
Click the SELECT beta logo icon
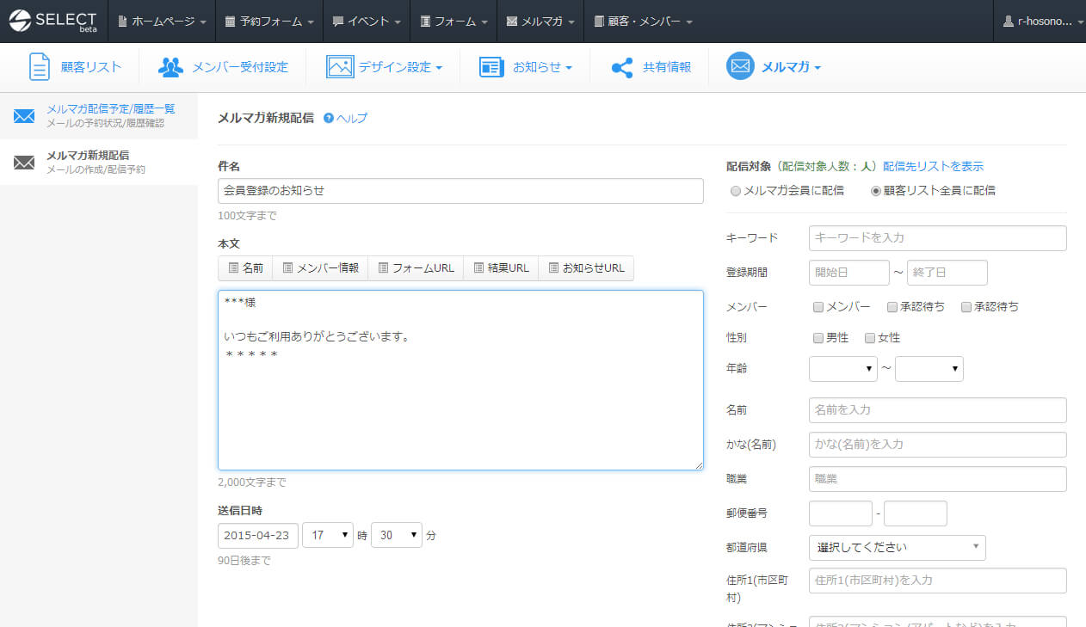tap(20, 21)
